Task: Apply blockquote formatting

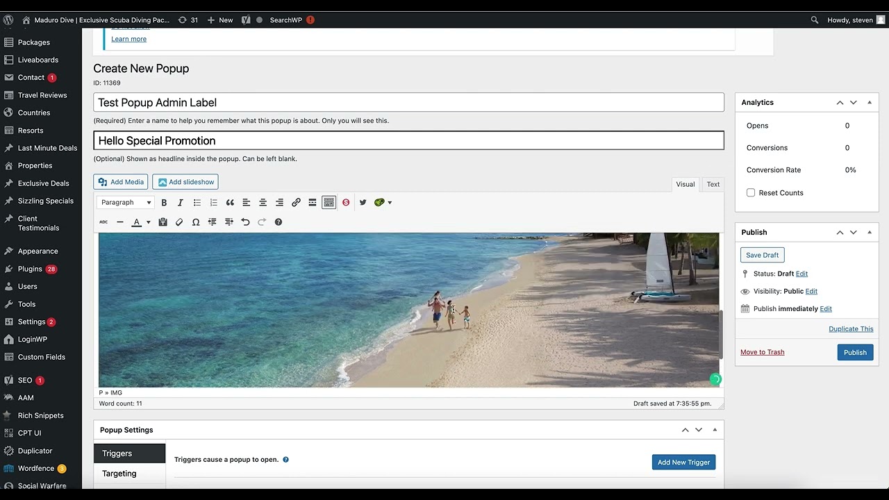Action: click(x=230, y=203)
